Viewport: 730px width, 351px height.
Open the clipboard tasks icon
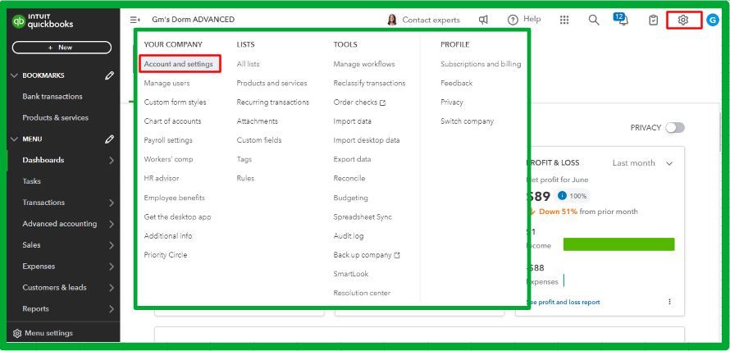tap(654, 20)
